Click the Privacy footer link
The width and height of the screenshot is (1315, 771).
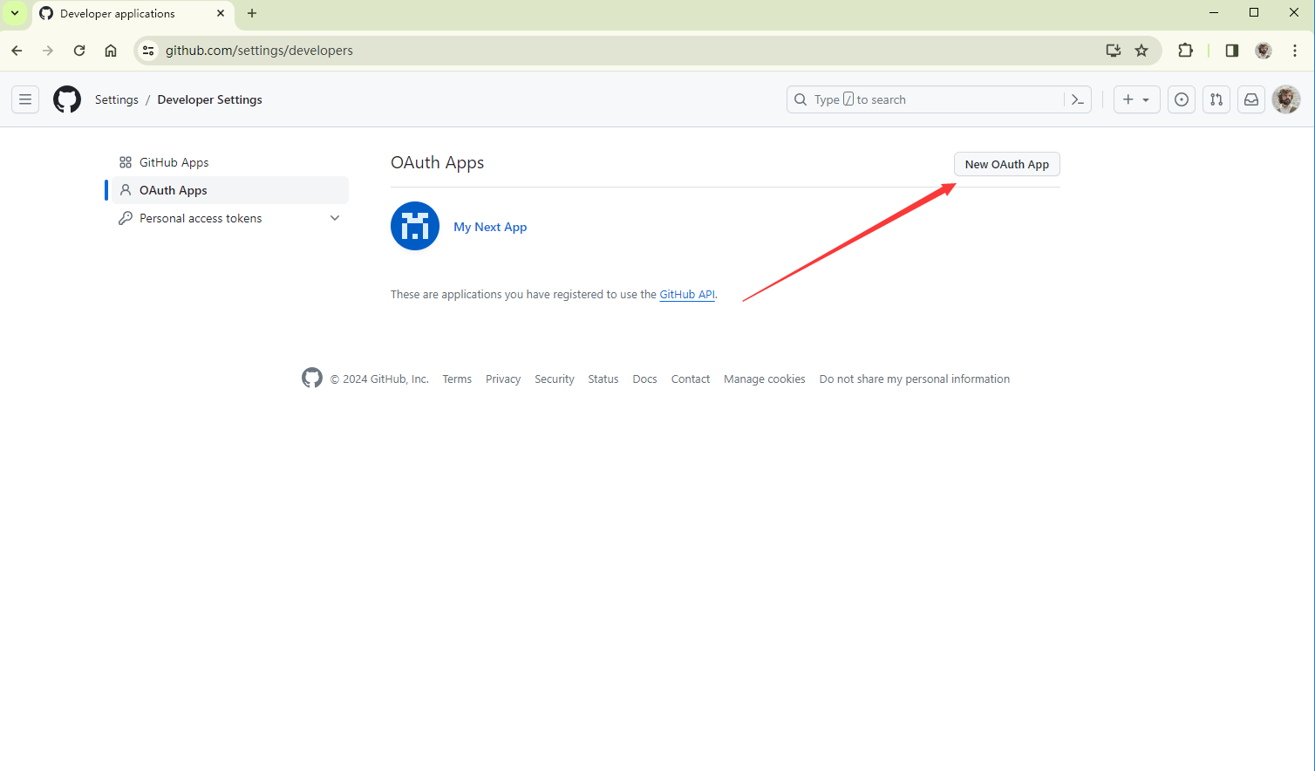503,379
